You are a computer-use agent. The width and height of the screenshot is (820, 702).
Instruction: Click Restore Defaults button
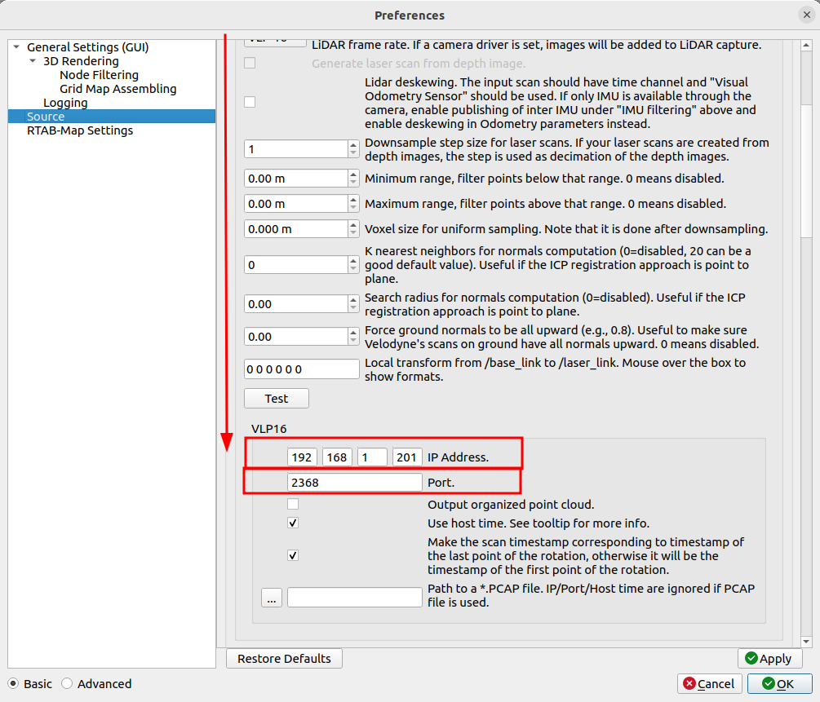[284, 659]
